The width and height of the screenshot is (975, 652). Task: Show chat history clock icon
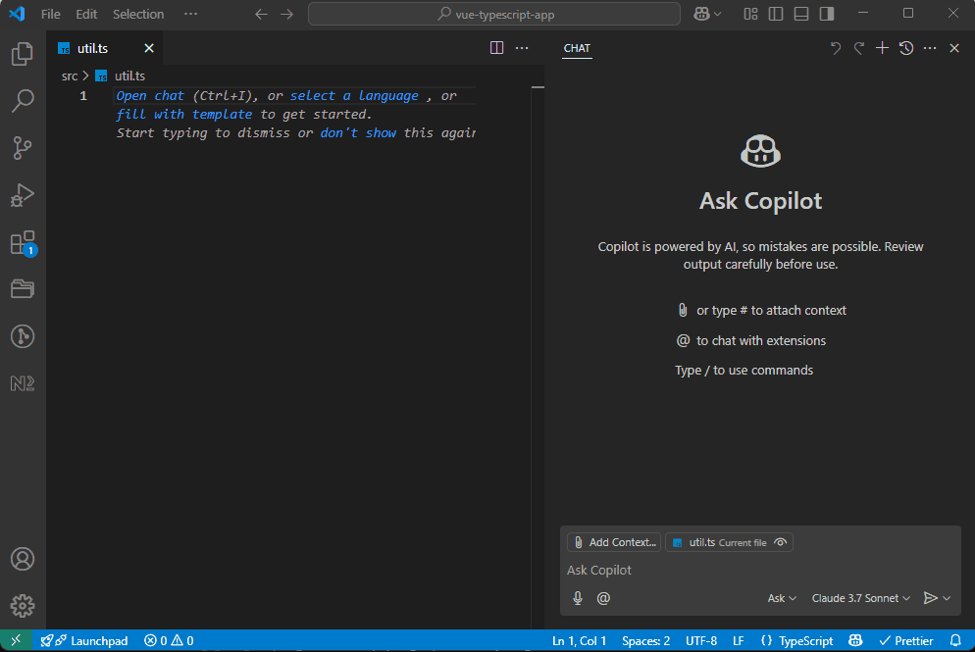tap(906, 48)
